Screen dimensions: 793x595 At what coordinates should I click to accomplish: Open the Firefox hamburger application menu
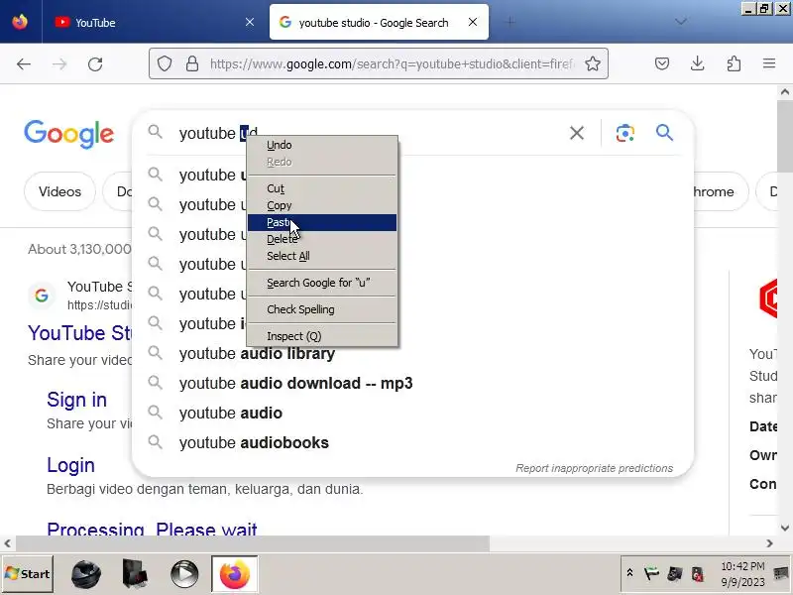click(769, 63)
